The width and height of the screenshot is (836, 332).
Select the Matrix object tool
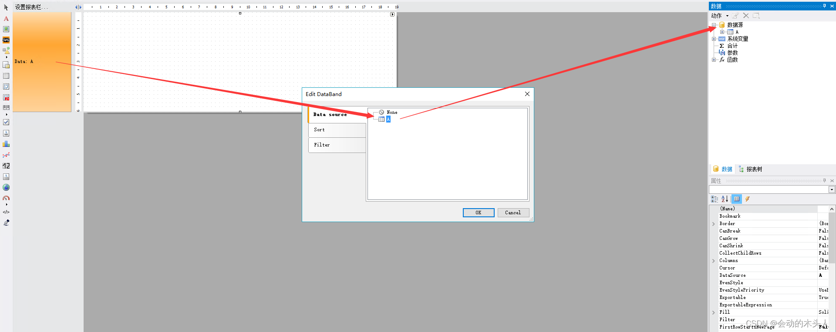(6, 87)
